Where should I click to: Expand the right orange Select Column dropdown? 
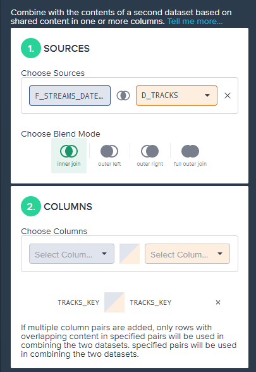point(187,254)
